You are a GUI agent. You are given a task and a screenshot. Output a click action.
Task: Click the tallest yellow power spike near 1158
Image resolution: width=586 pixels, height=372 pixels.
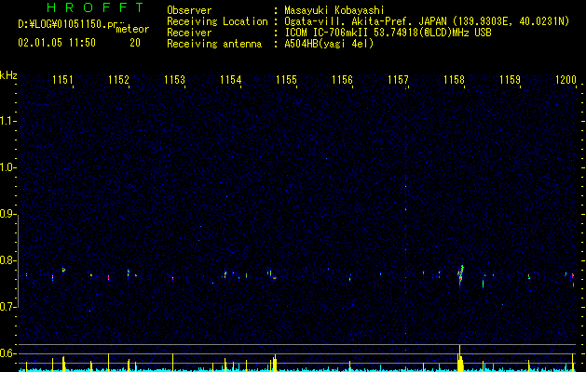coord(459,358)
